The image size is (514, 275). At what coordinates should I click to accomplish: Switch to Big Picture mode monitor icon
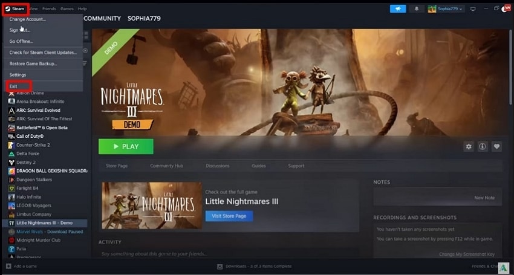tap(473, 9)
